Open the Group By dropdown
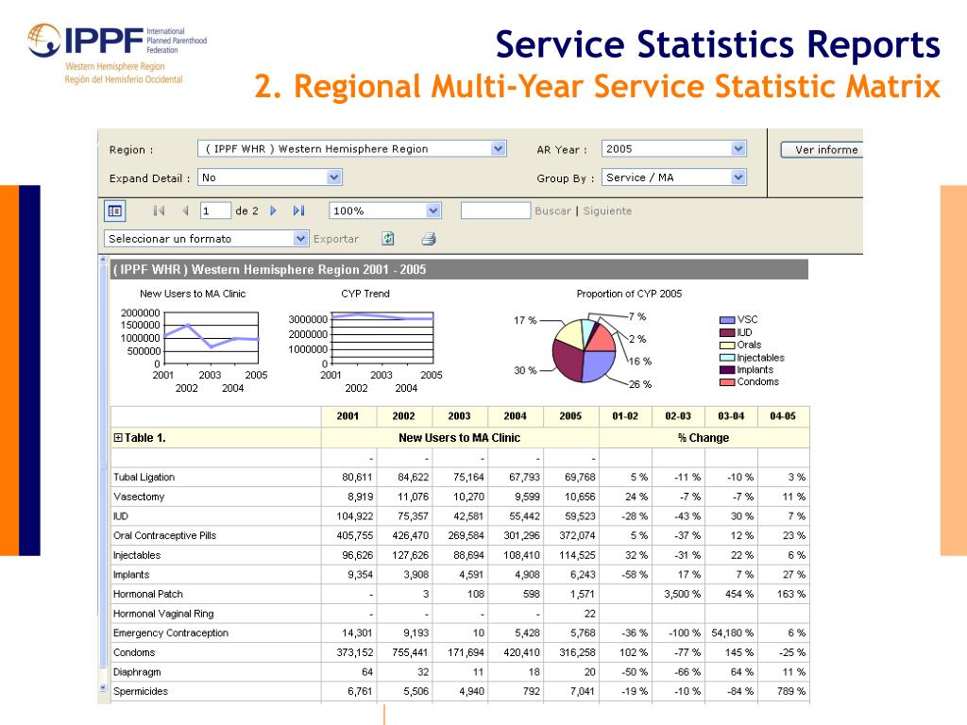The image size is (967, 725). point(738,177)
